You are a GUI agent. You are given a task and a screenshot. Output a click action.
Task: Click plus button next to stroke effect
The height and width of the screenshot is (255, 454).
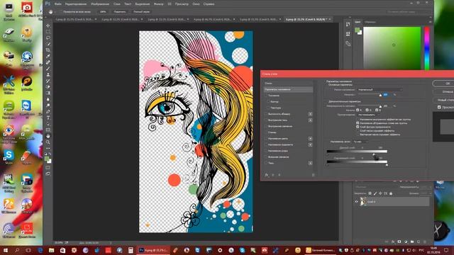tap(311, 114)
